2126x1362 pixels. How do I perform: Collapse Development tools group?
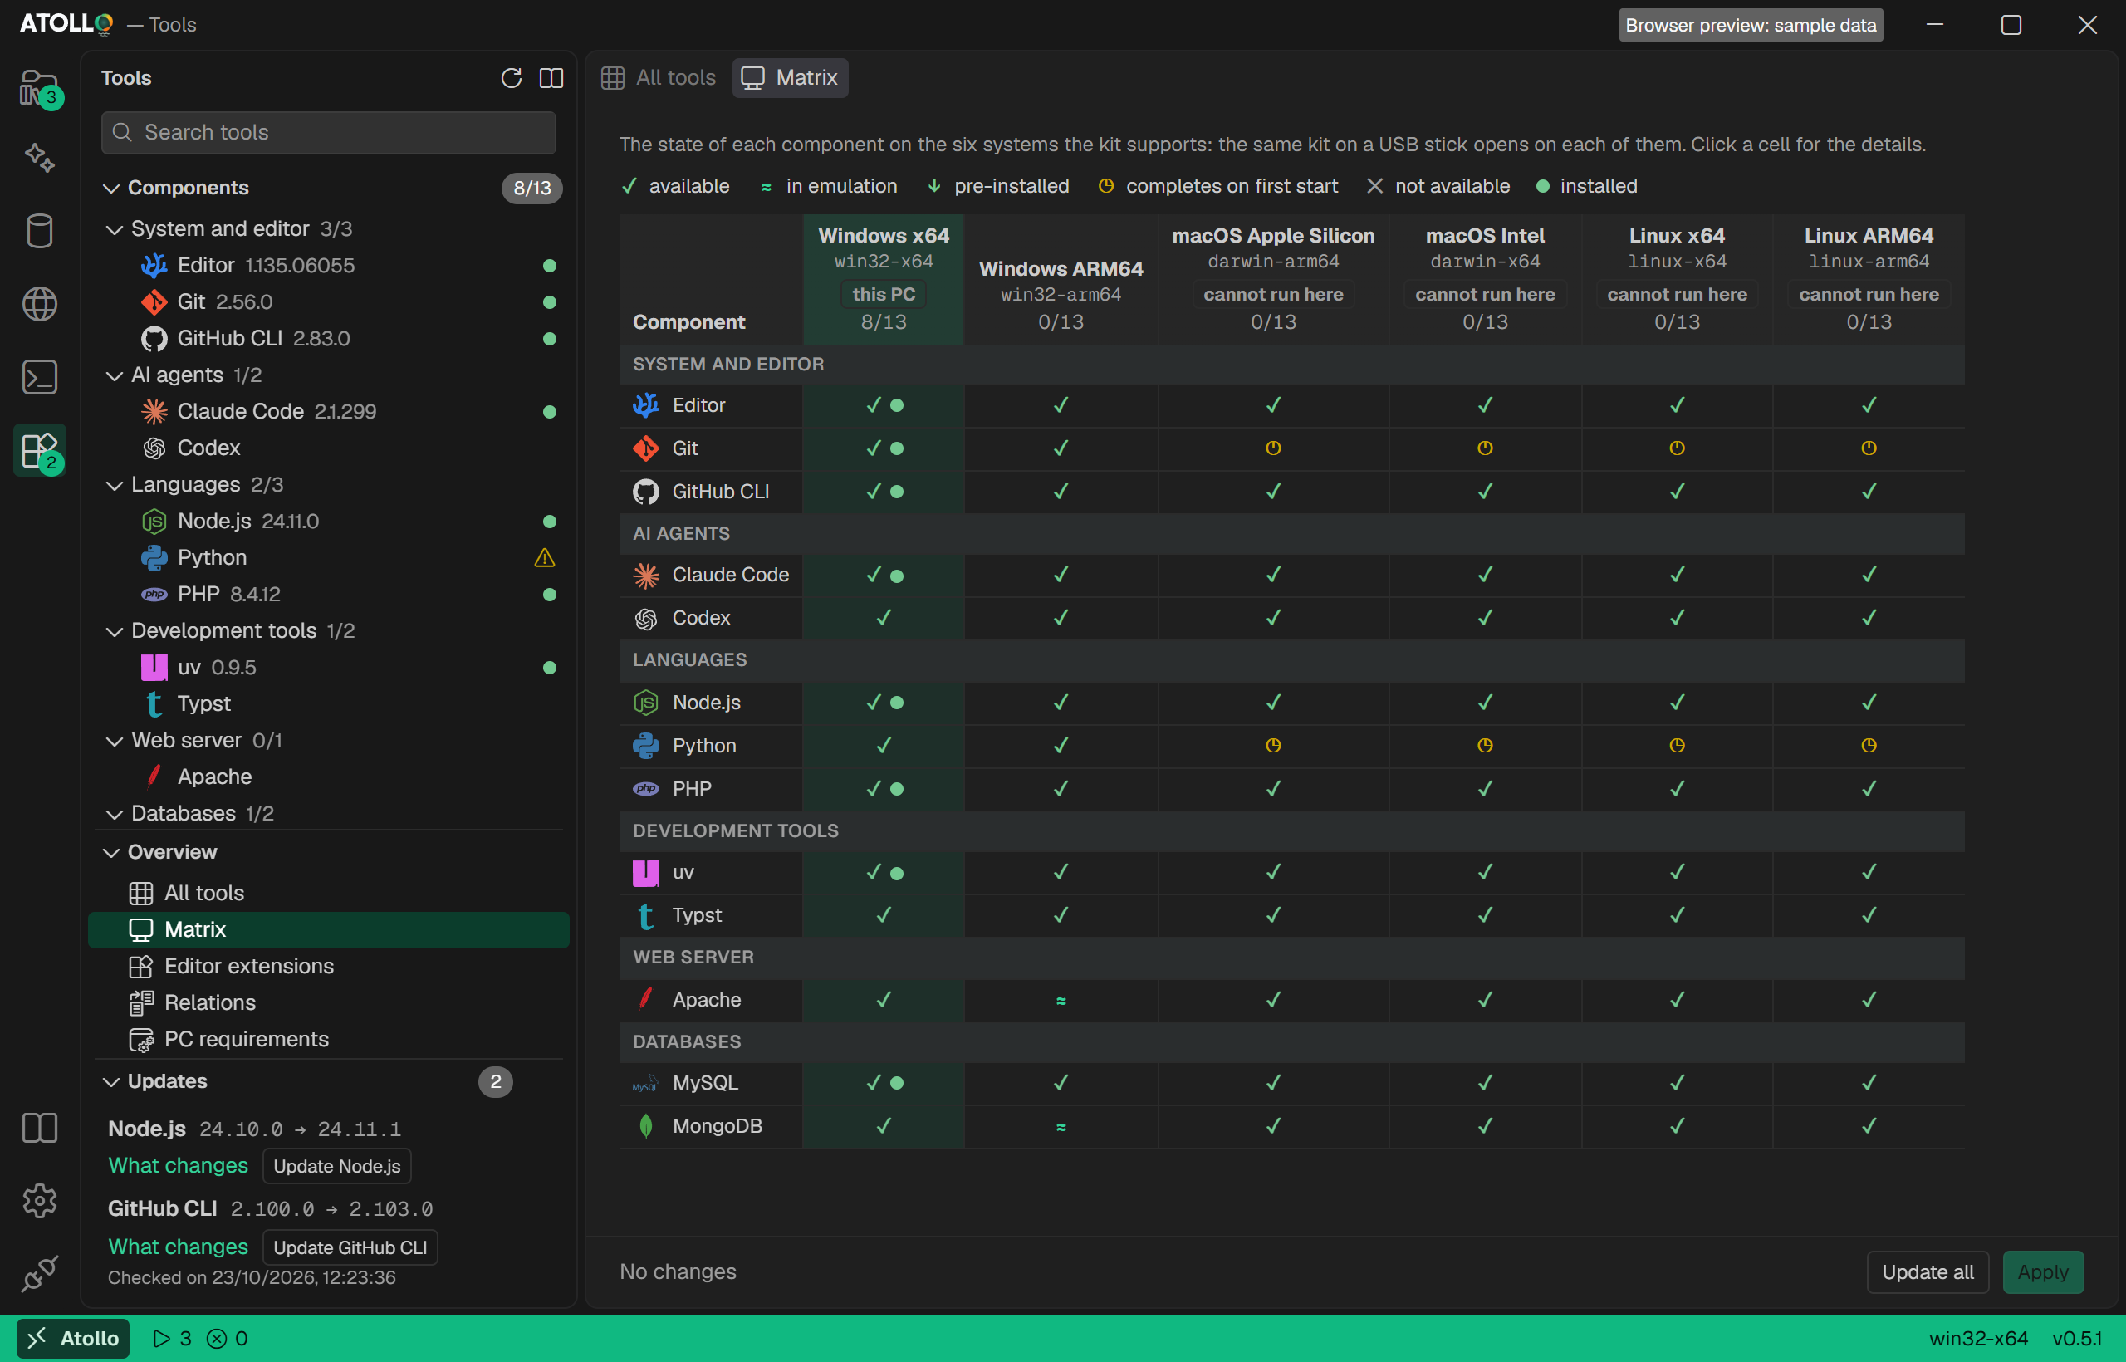[114, 631]
